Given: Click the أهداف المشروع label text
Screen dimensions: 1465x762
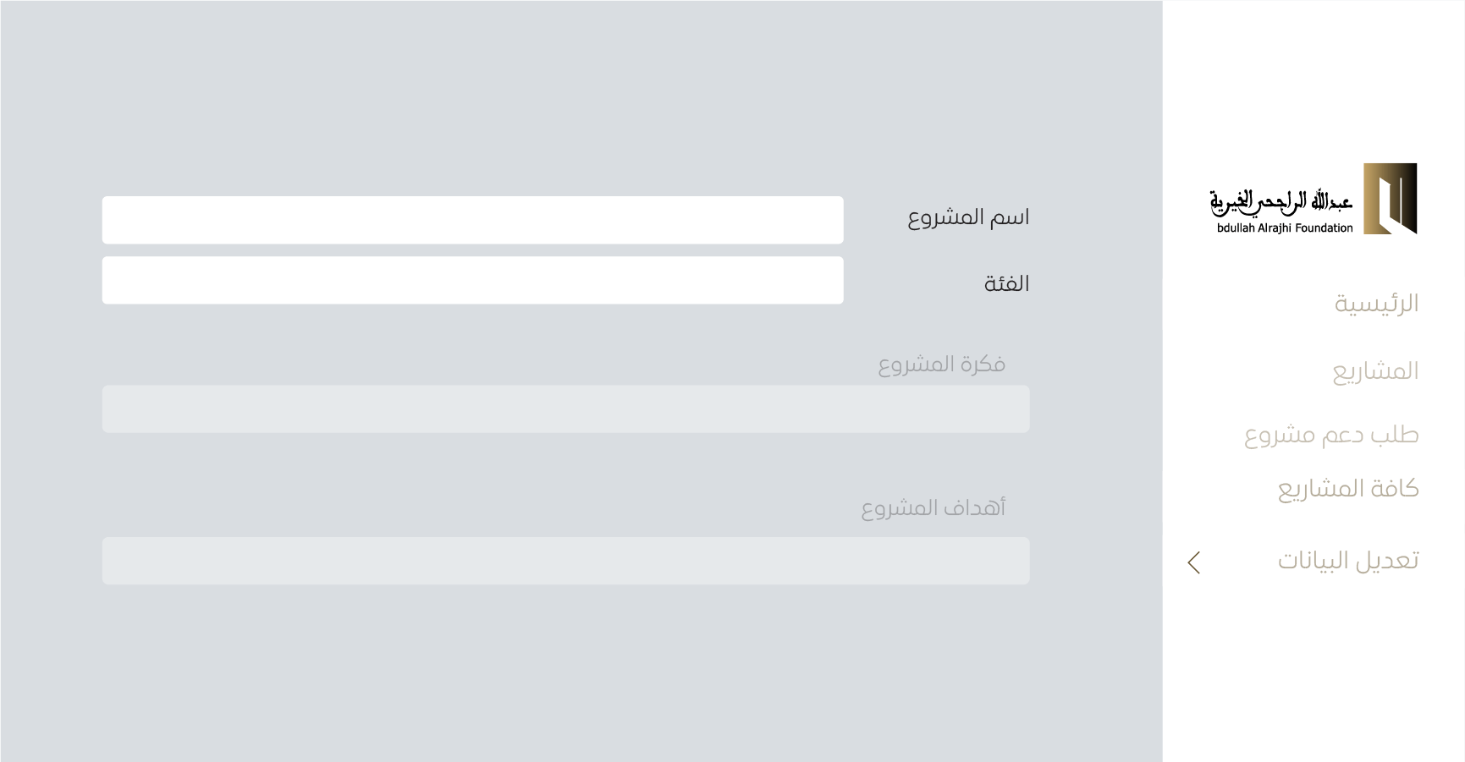Looking at the screenshot, I should (934, 507).
